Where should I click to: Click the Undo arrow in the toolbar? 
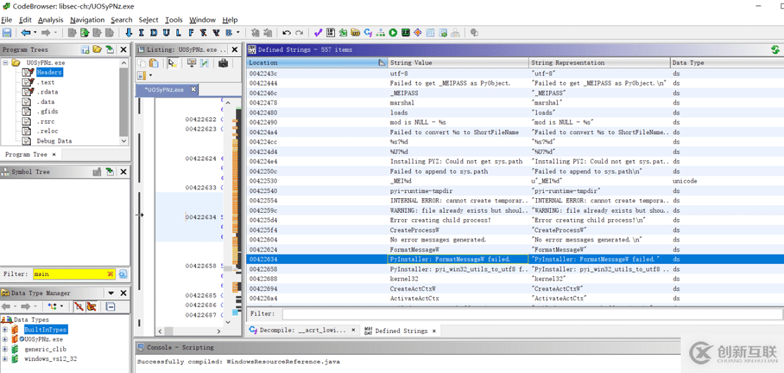pos(287,33)
